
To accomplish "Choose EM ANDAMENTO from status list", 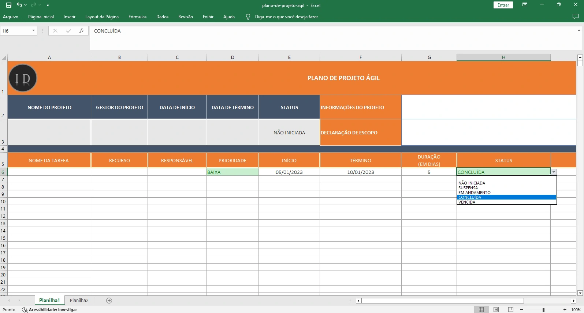I will tap(475, 193).
